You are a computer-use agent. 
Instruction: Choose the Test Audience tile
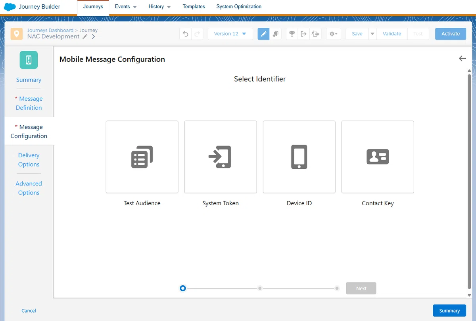pos(142,157)
